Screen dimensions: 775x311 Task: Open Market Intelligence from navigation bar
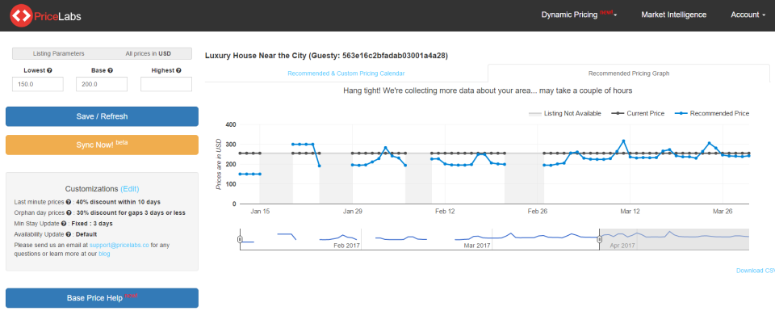click(673, 15)
